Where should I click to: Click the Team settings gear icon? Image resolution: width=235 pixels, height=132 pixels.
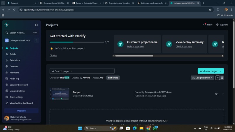pyautogui.click(x=7, y=97)
